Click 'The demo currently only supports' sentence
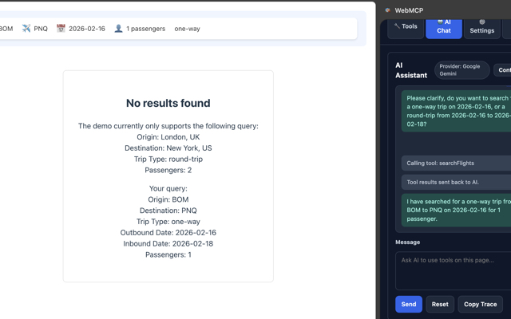This screenshot has width=511, height=319. [168, 126]
